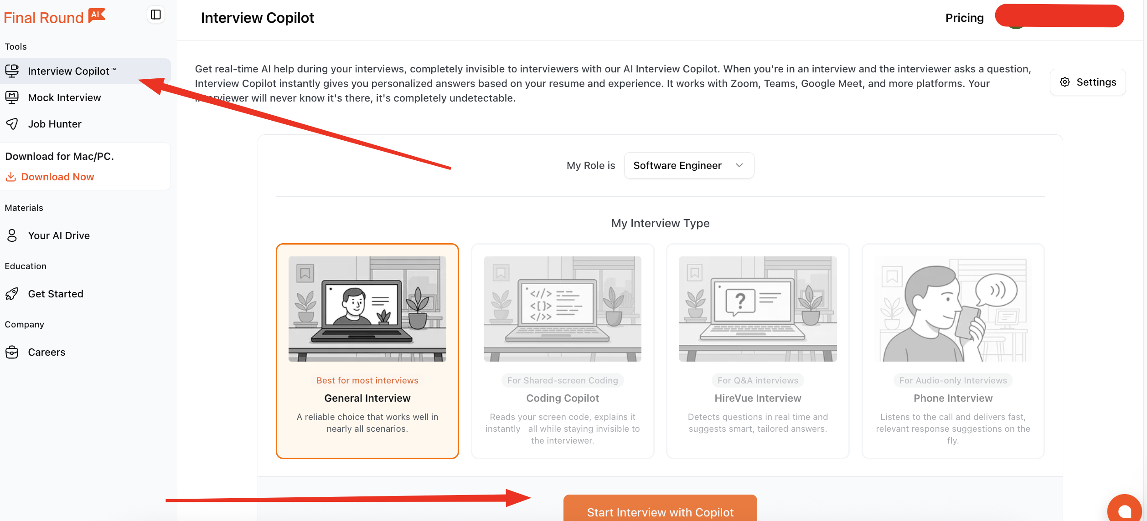Collapse sidebar with the panel toggle icon

click(156, 15)
